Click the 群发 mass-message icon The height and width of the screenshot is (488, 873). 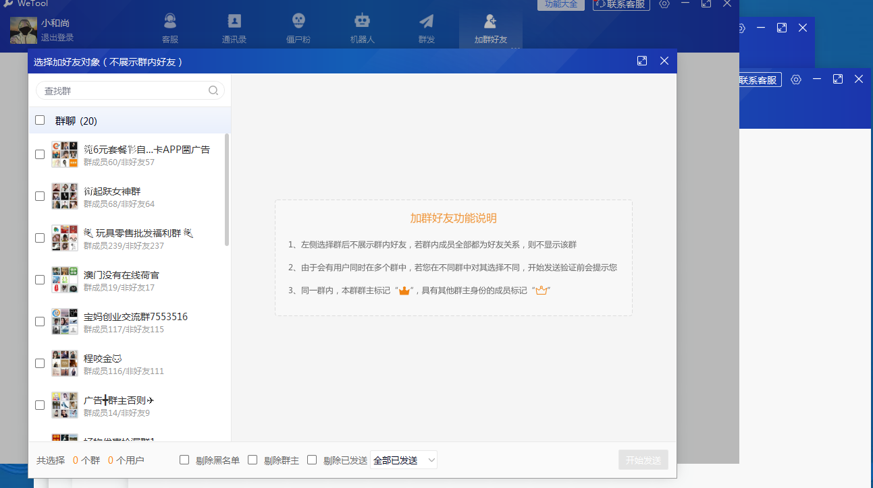click(426, 27)
